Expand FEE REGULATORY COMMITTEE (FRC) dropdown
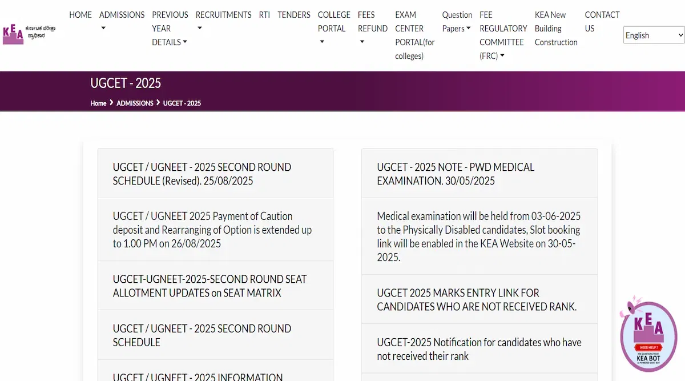The image size is (685, 381). 503,35
